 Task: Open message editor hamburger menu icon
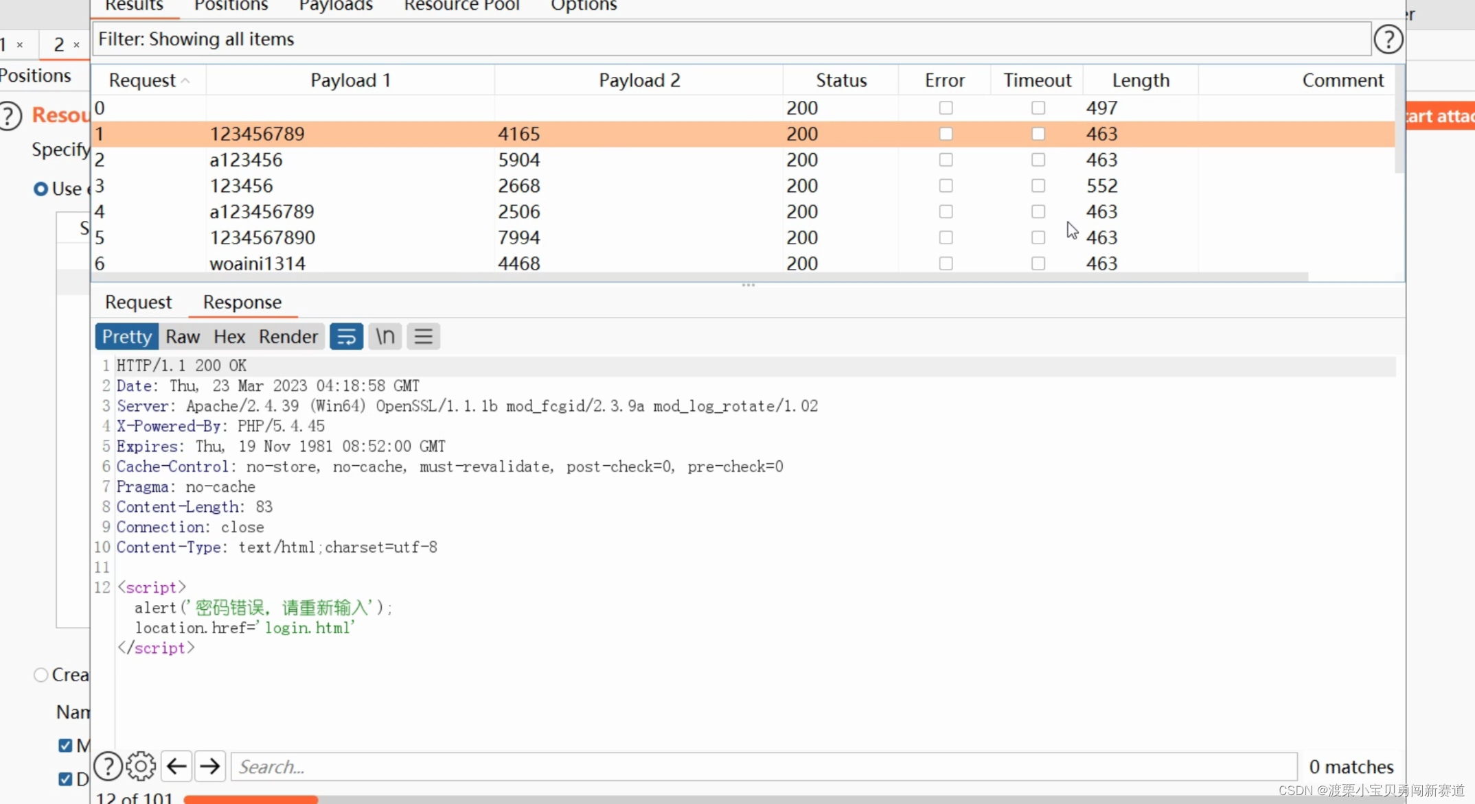(x=423, y=337)
